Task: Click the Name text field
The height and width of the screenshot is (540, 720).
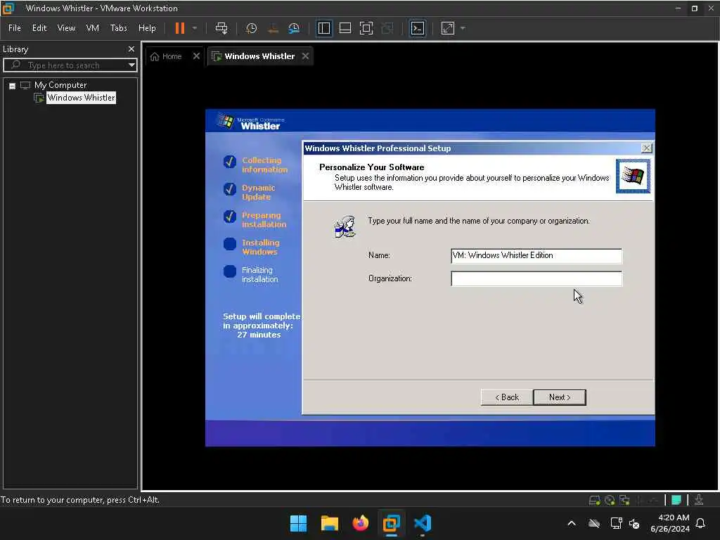Action: point(536,256)
